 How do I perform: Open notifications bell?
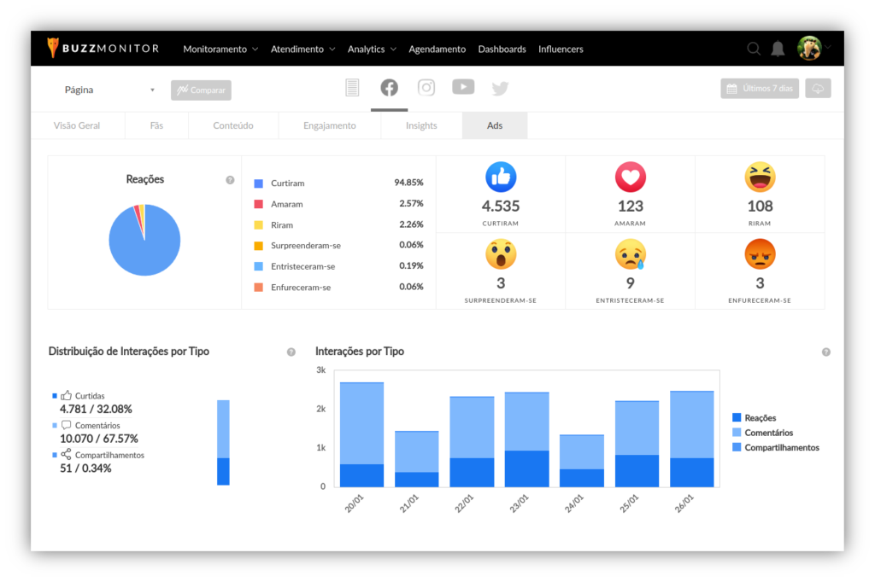click(778, 49)
